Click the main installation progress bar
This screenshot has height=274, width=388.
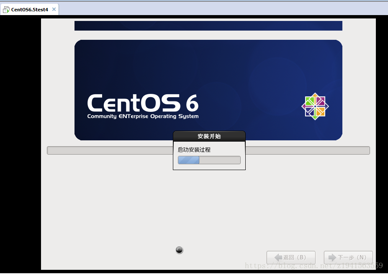[x=208, y=150]
